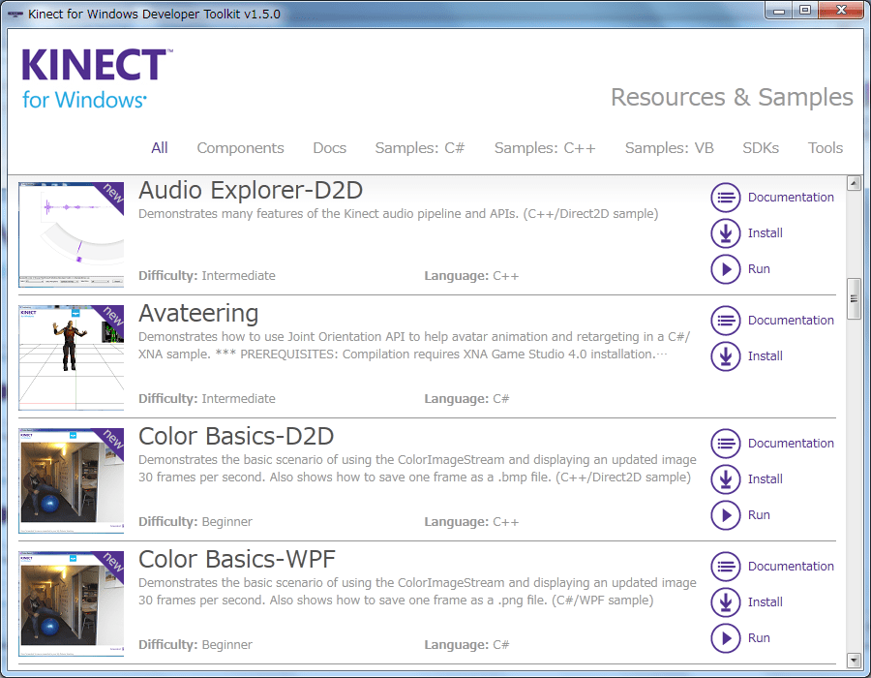Minimize the Kinect Developer Toolkit window
871x678 pixels.
(779, 11)
